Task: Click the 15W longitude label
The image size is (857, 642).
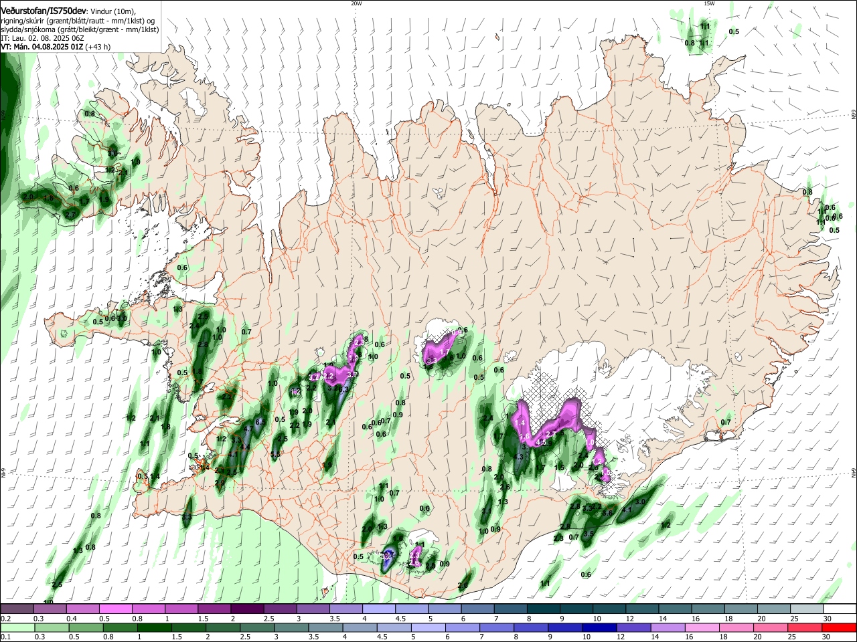Action: [x=709, y=3]
